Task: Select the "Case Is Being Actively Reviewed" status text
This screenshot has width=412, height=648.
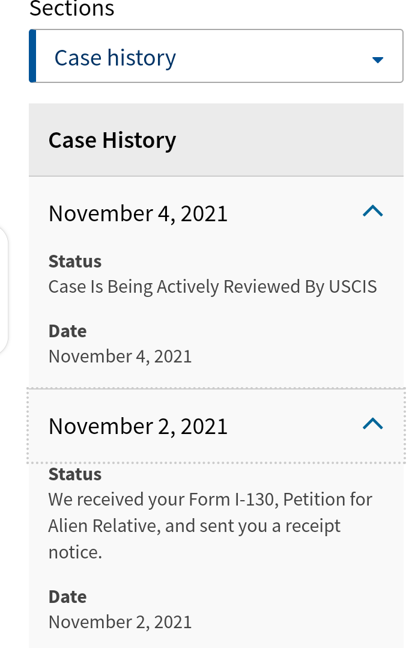Action: (x=213, y=287)
